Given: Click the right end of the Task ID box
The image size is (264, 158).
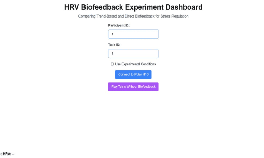Looking at the screenshot, I should [155, 53].
